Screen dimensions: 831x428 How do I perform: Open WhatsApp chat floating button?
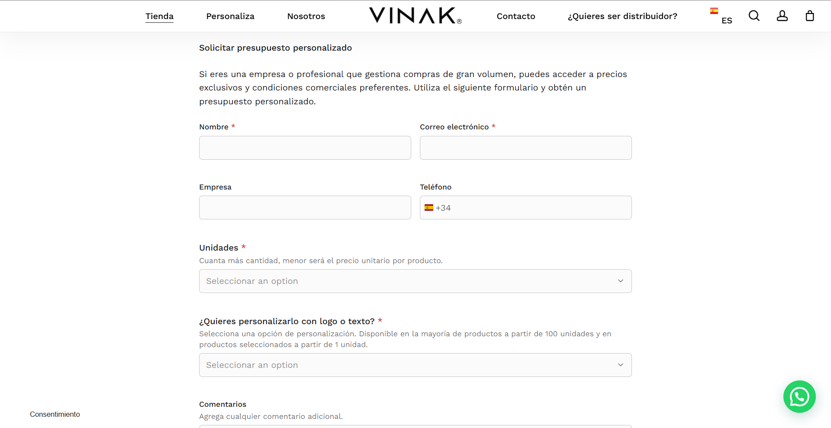[799, 396]
